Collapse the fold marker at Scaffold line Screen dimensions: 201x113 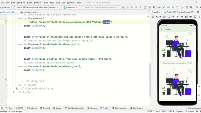click(x=7, y=92)
